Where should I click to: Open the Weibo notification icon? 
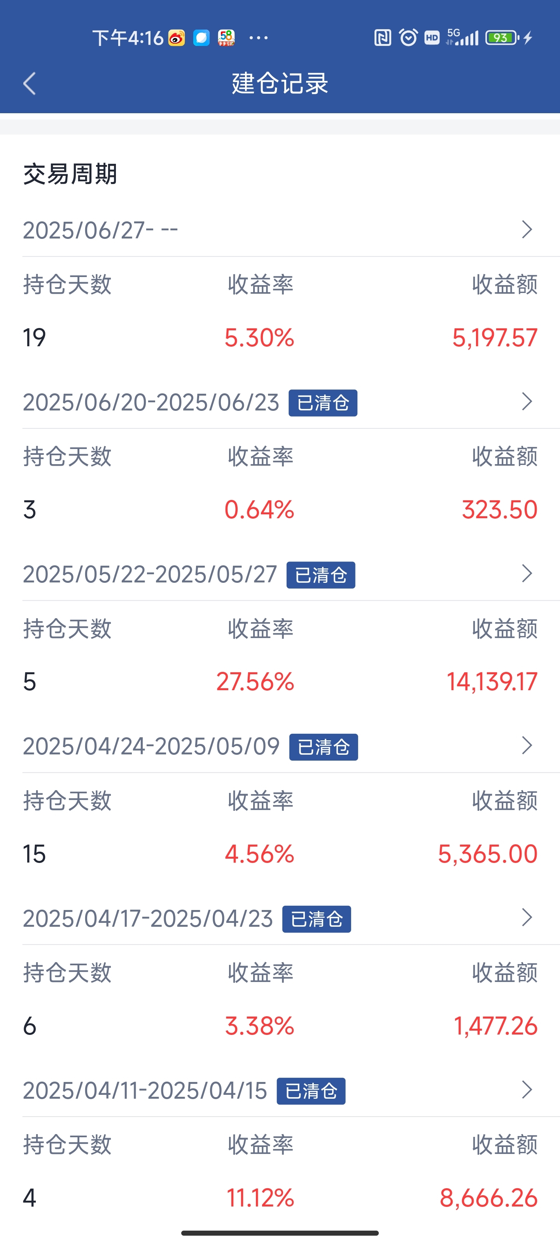click(x=176, y=38)
